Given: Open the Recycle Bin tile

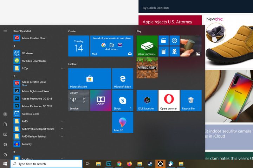Looking at the screenshot, I should (191, 100).
